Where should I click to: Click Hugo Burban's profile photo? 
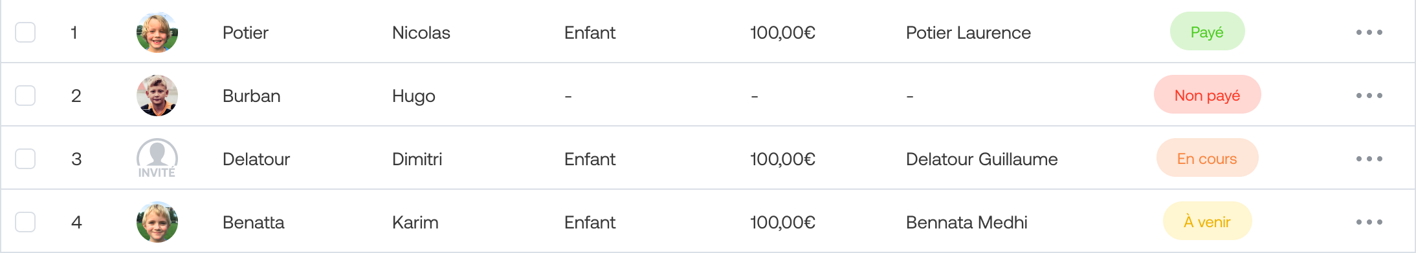pos(157,96)
